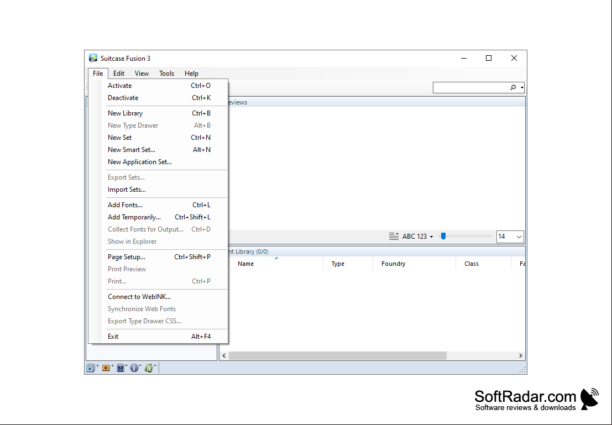Open the font size 14 combo box
Image resolution: width=612 pixels, height=425 pixels.
[x=510, y=237]
